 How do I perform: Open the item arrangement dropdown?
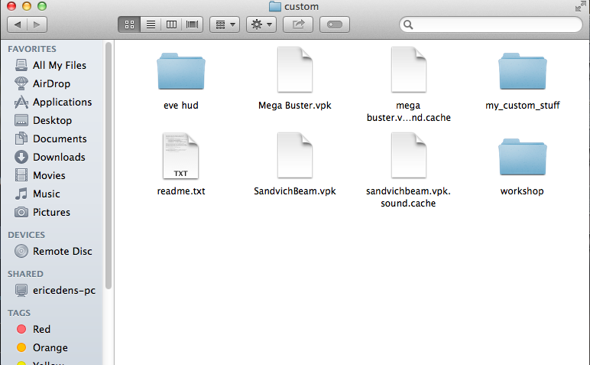225,24
